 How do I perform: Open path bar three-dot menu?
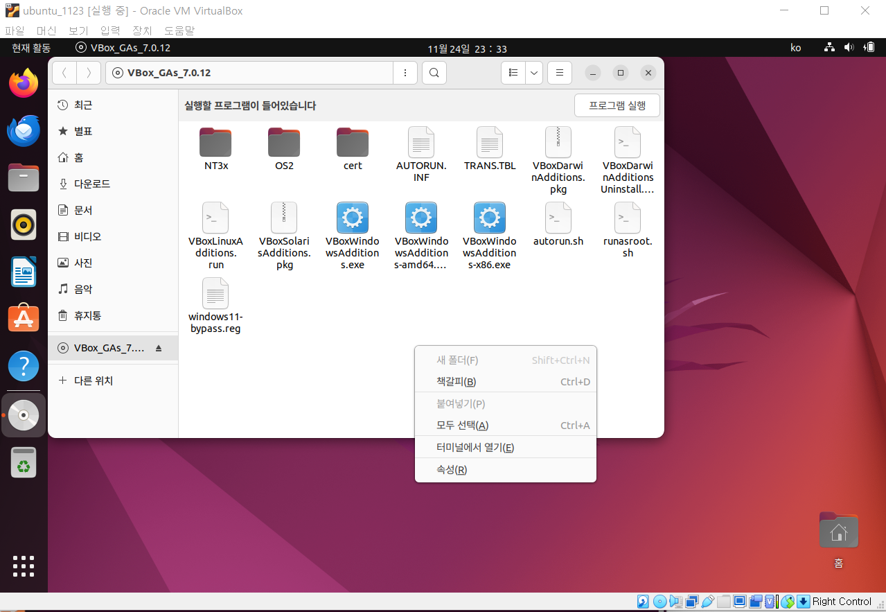(405, 73)
